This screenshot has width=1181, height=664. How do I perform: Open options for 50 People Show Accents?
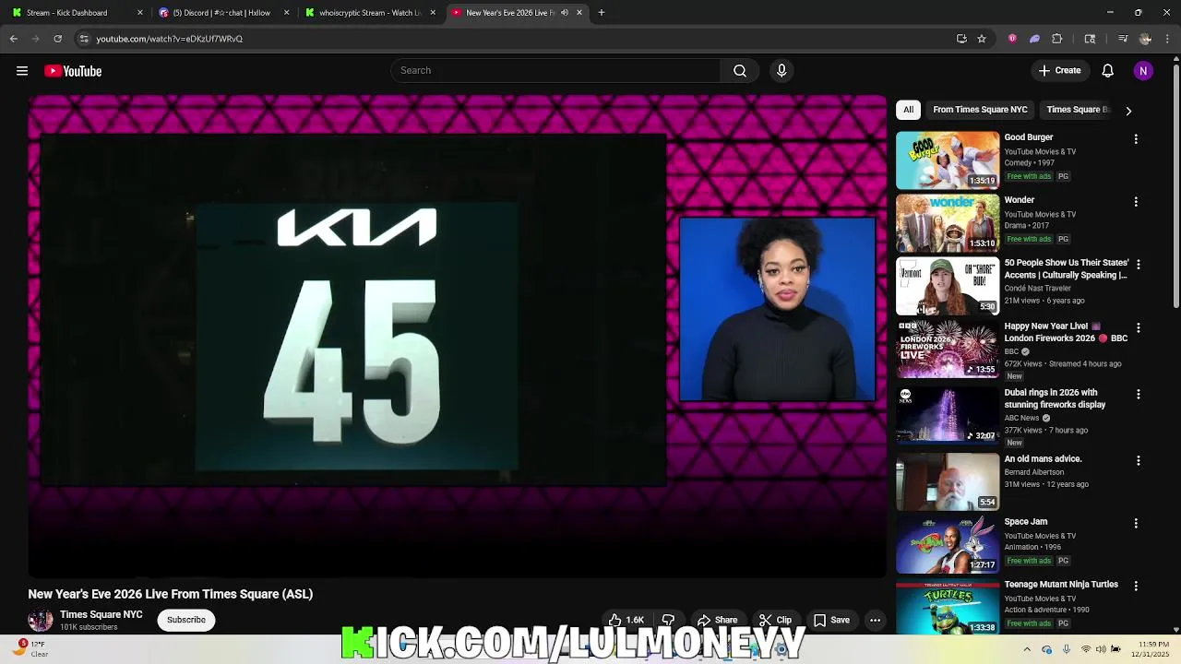(x=1138, y=265)
